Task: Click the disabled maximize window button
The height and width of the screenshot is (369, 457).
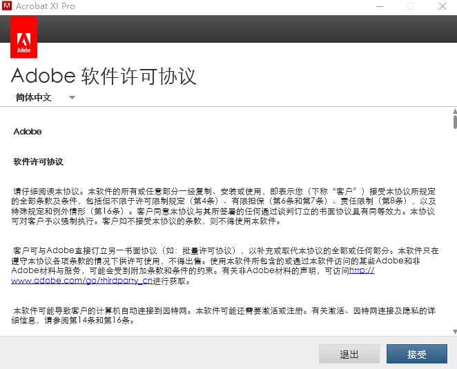Action: click(x=411, y=6)
